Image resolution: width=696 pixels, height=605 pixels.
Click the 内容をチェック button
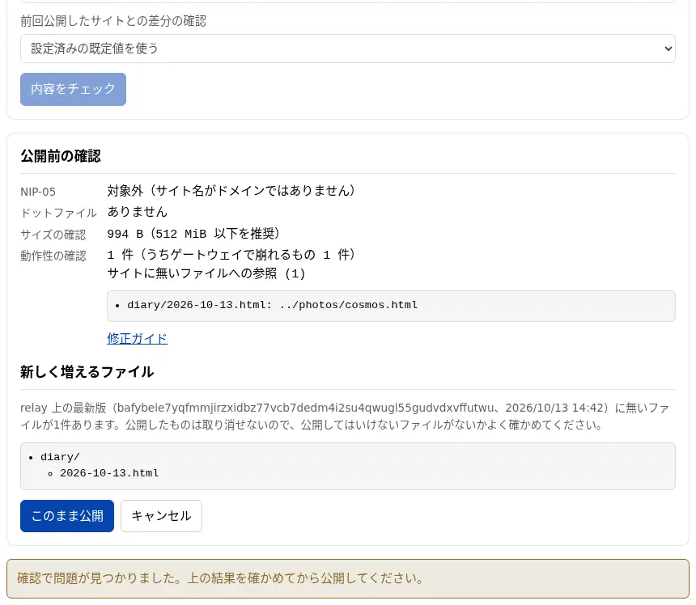point(73,89)
